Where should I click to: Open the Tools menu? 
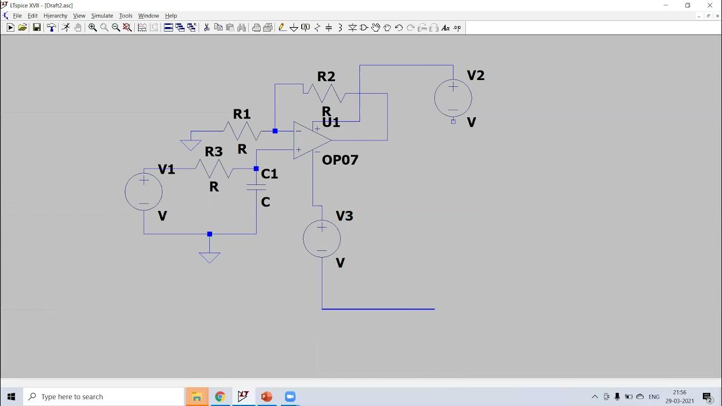click(x=126, y=16)
